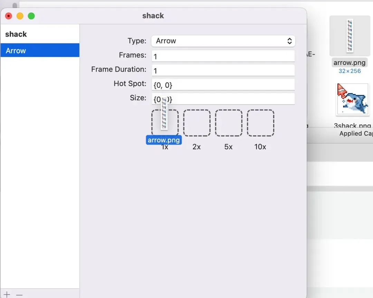
Task: Click the Frames input field
Action: click(223, 56)
